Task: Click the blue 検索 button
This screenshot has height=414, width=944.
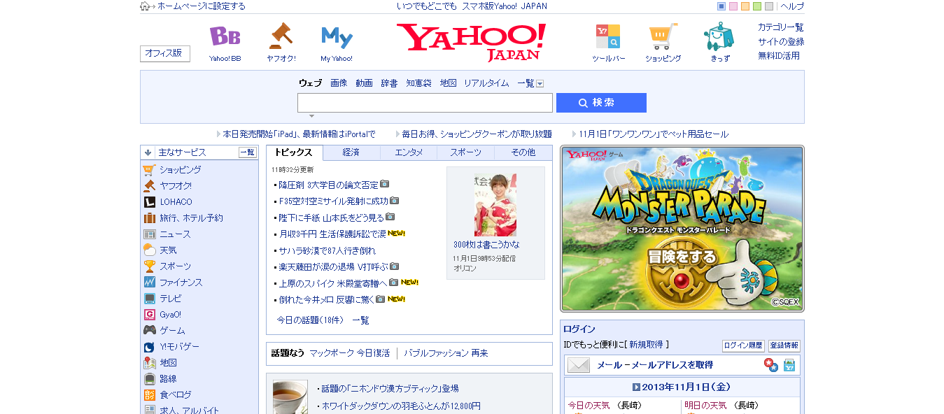Action: 601,103
